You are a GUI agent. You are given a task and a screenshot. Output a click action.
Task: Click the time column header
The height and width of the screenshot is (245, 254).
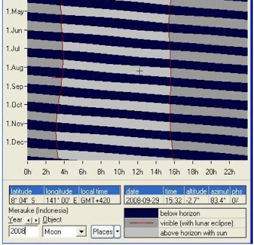[174, 191]
